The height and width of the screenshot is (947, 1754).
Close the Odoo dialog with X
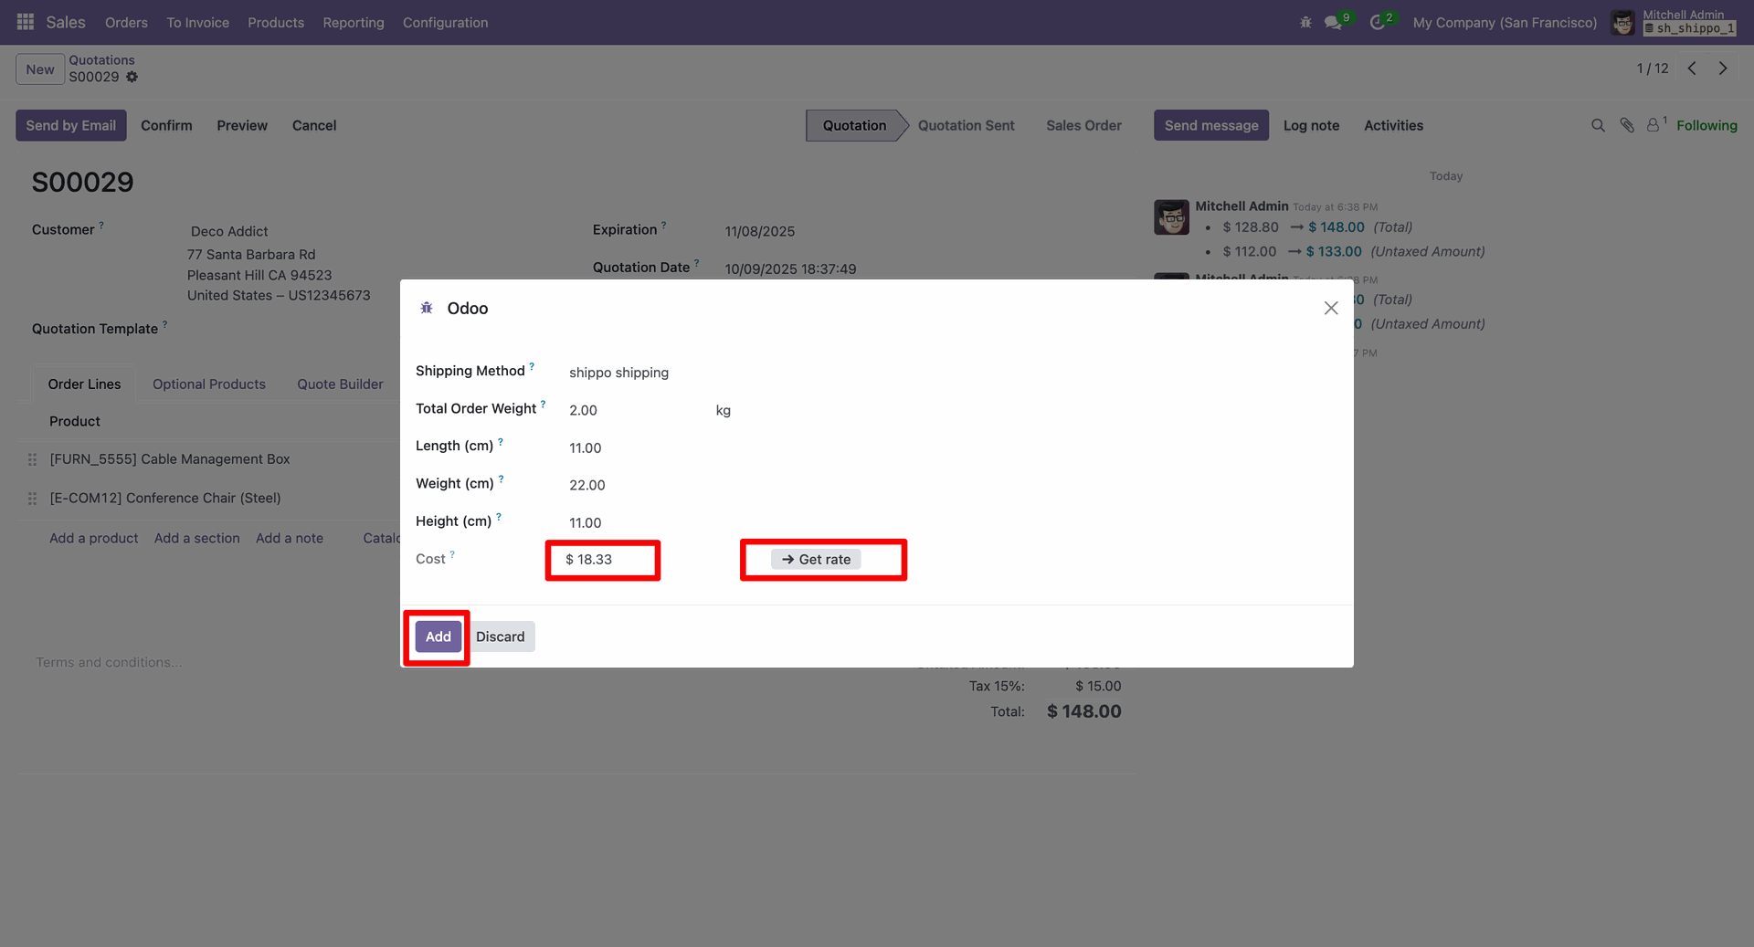(x=1331, y=309)
